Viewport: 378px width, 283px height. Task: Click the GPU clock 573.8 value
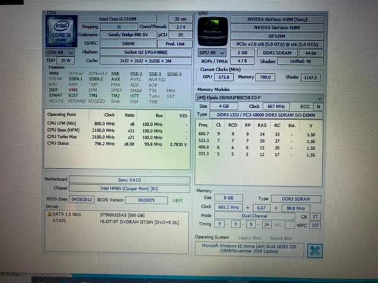point(224,77)
